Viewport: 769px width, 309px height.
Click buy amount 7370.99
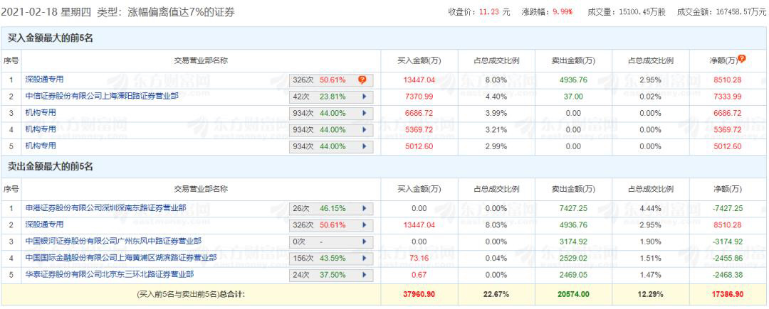(x=419, y=97)
